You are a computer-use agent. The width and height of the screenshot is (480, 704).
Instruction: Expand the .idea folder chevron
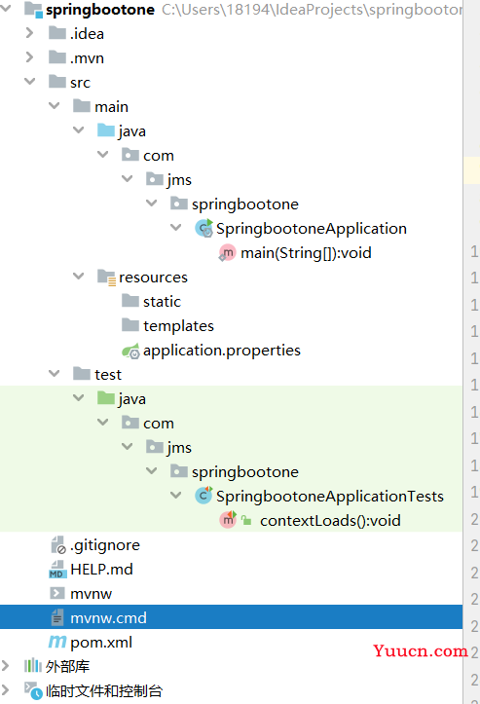[x=29, y=33]
